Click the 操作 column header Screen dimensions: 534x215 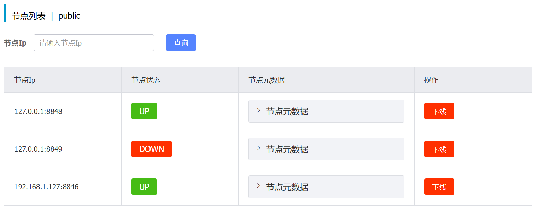click(431, 80)
